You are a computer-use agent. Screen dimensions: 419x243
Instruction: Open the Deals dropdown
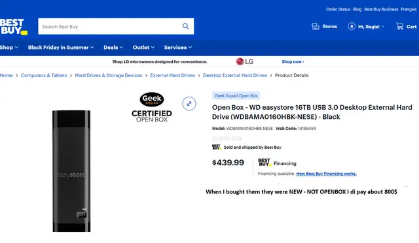113,48
